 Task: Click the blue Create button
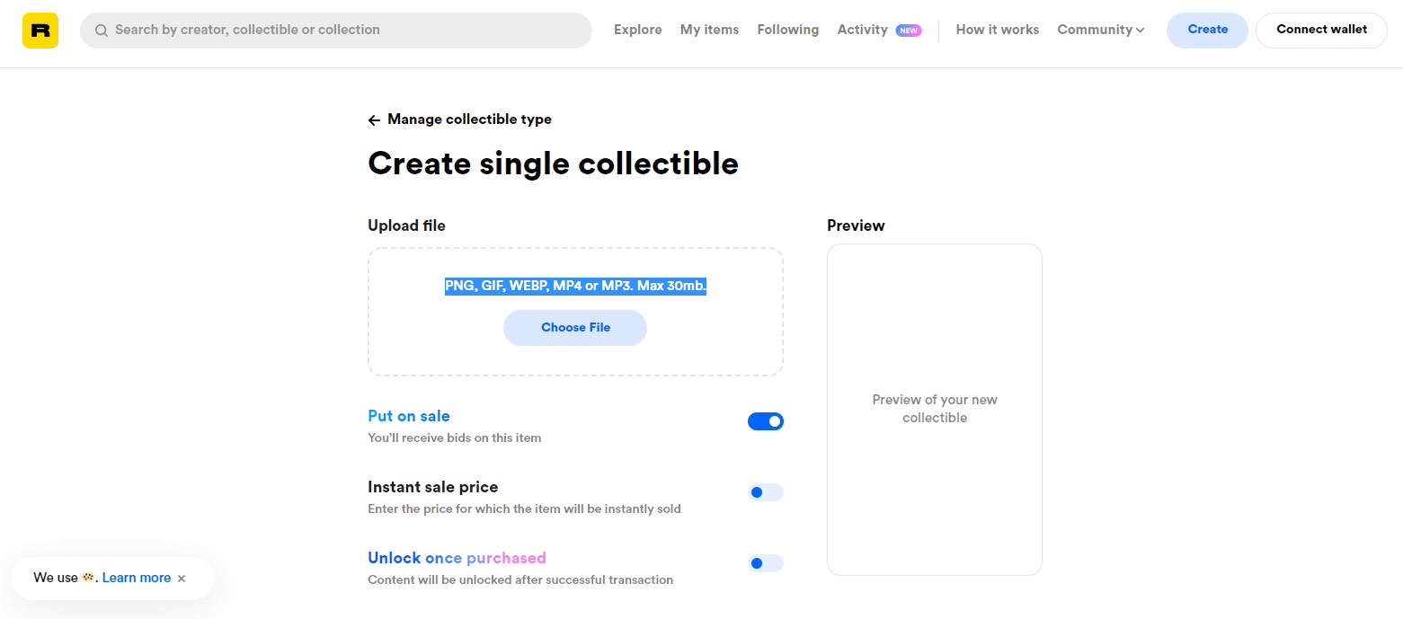tap(1207, 30)
